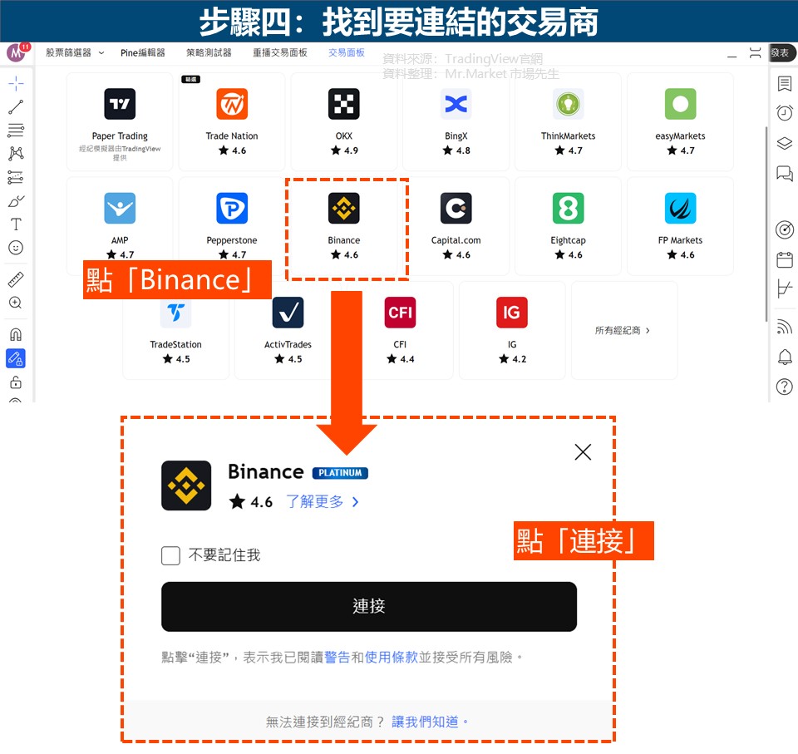Choose the BingX broker card
798x754 pixels.
[456, 121]
